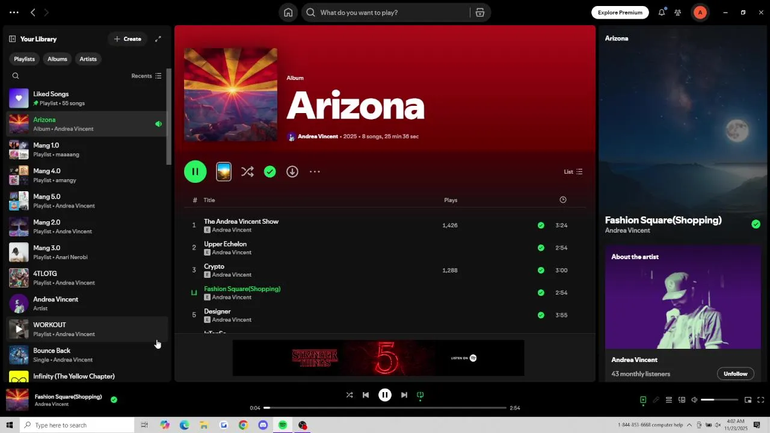Play The Andrea Vincent Show track

click(385, 226)
